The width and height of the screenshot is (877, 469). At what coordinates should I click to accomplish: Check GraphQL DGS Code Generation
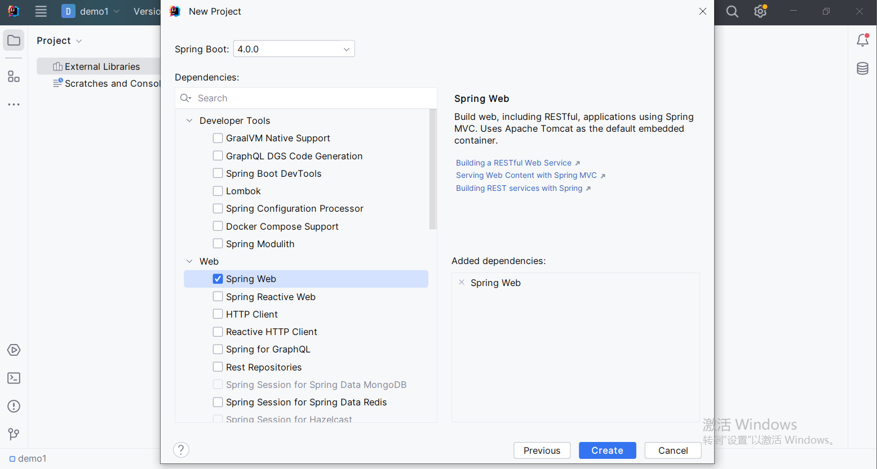218,156
